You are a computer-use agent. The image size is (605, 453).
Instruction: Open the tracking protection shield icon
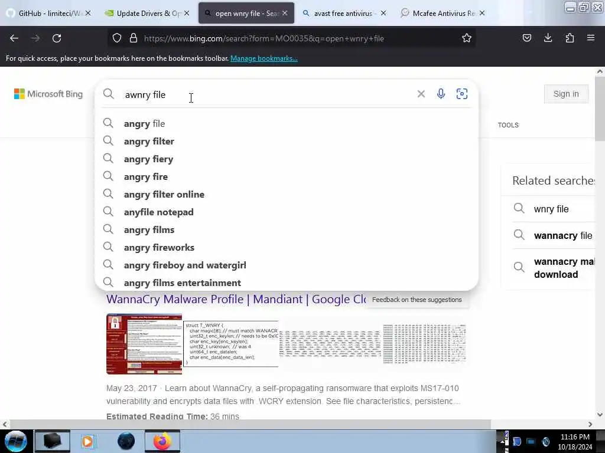(x=117, y=38)
